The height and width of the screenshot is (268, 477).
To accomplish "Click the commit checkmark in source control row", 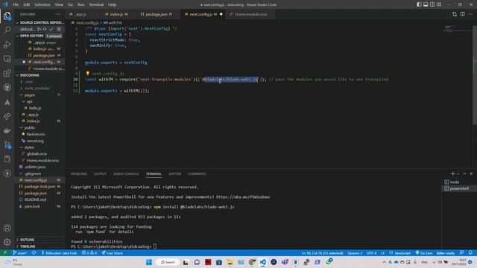I will click(x=51, y=29).
